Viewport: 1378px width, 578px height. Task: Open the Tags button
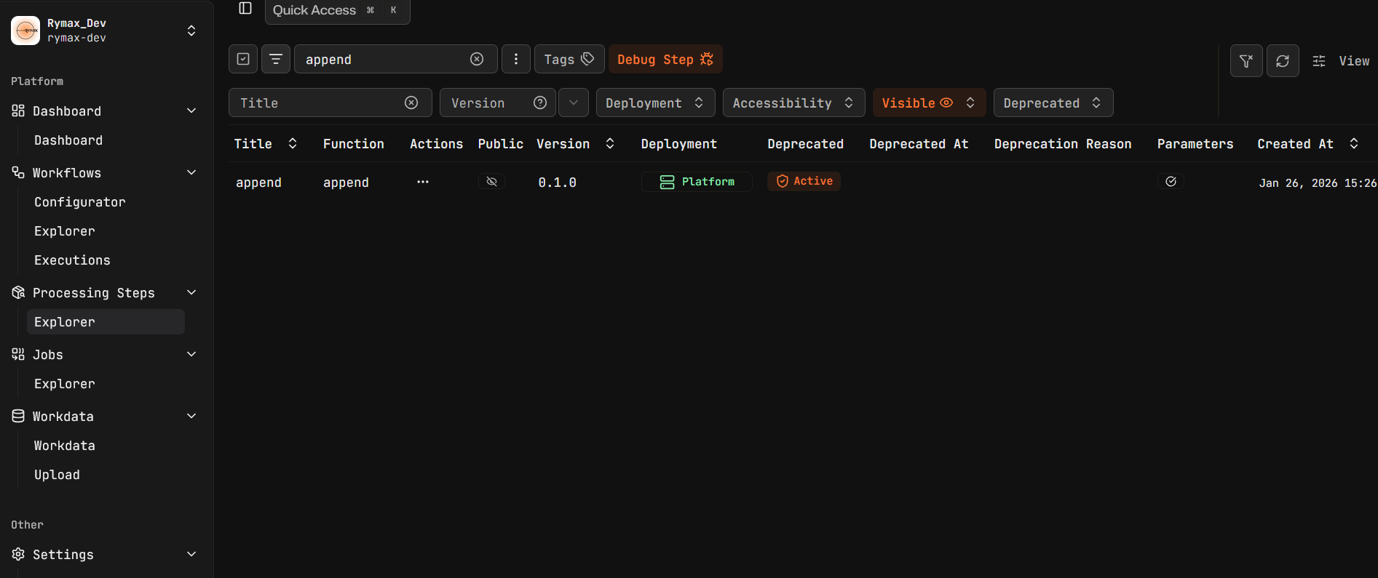point(569,59)
